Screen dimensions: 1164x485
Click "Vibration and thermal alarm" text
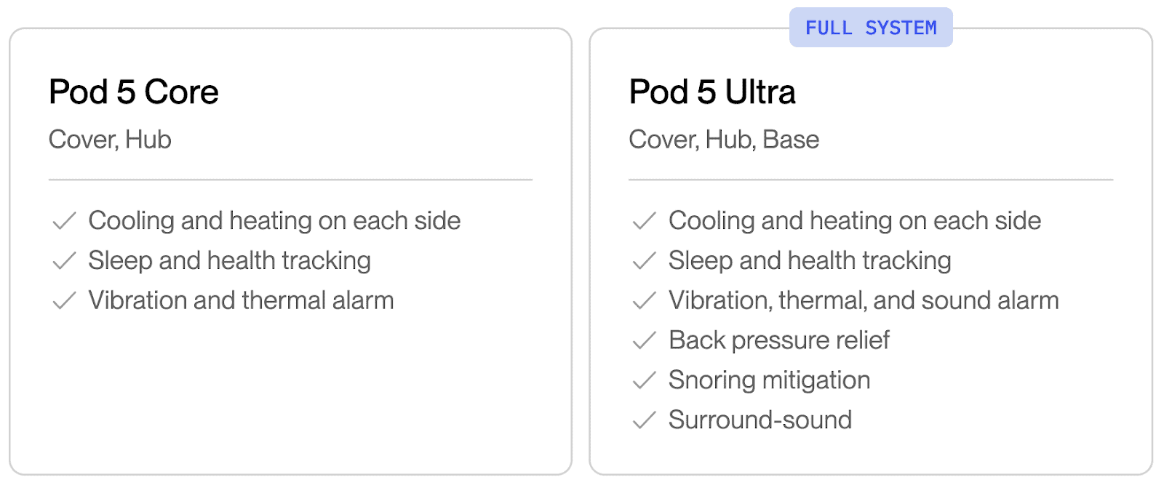241,301
